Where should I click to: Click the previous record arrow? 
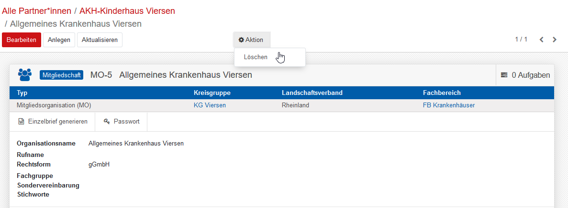pyautogui.click(x=541, y=40)
